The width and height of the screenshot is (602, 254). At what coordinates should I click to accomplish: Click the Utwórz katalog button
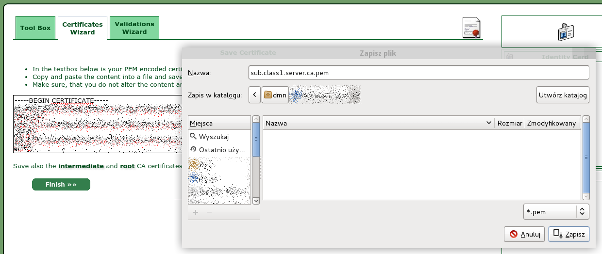563,95
